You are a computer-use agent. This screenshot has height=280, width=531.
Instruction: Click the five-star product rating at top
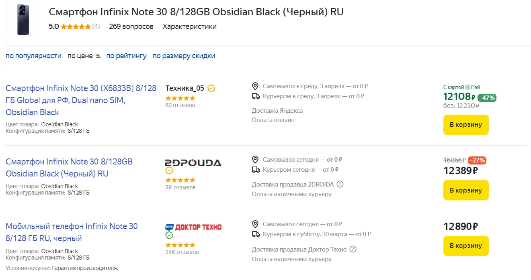[x=76, y=26]
